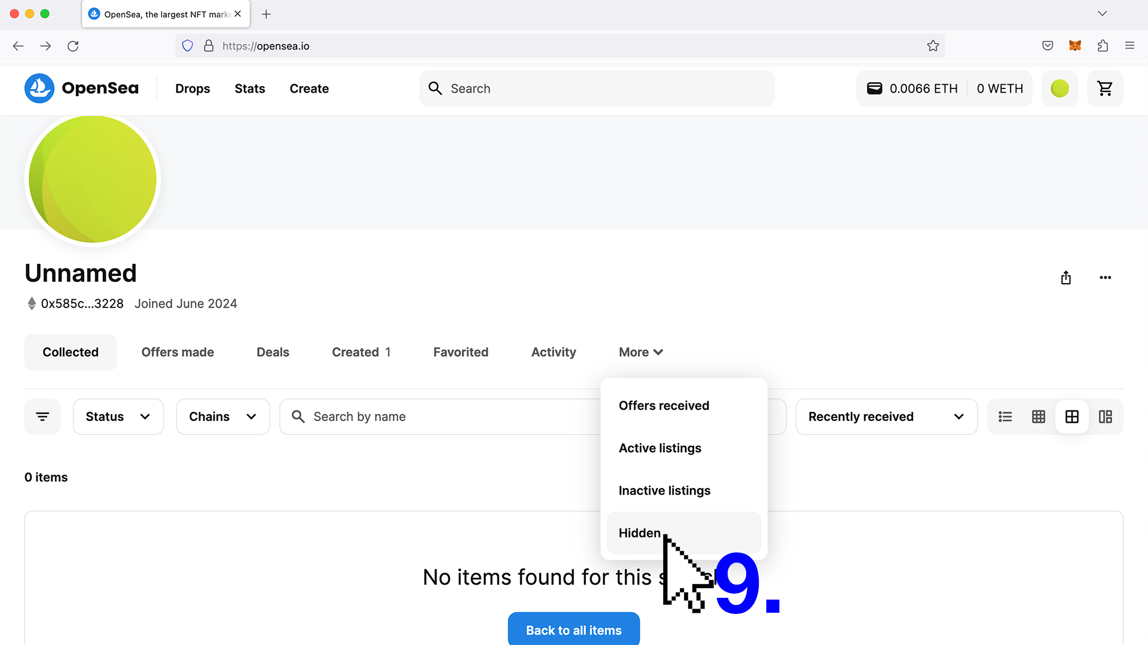Select Inactive listings from More menu

pyautogui.click(x=683, y=490)
